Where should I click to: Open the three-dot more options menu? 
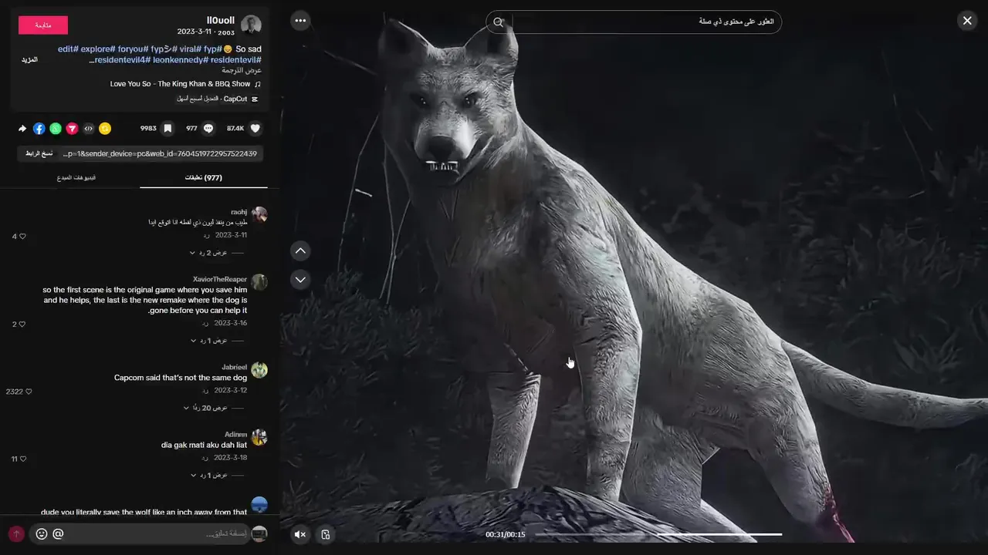coord(300,21)
